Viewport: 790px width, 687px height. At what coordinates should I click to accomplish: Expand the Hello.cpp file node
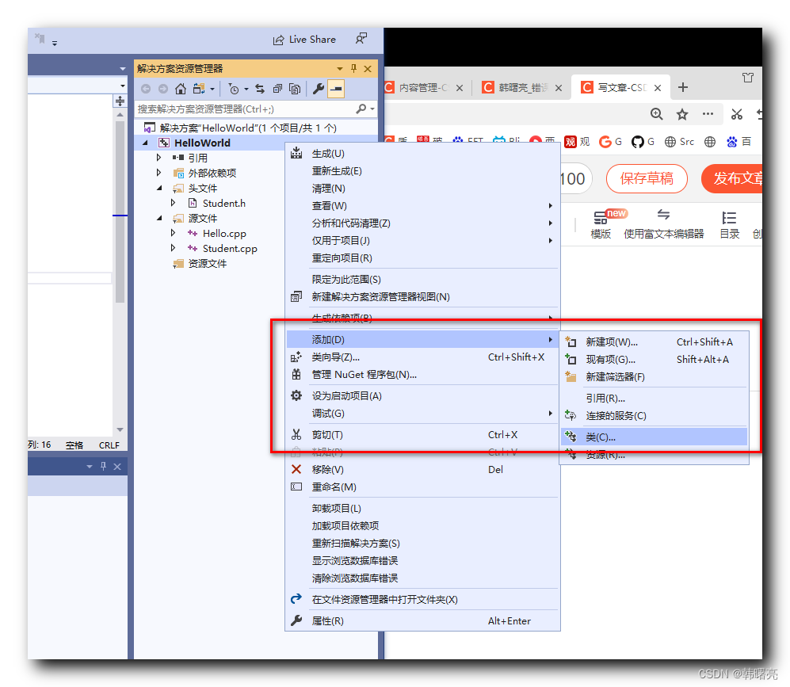pyautogui.click(x=173, y=233)
